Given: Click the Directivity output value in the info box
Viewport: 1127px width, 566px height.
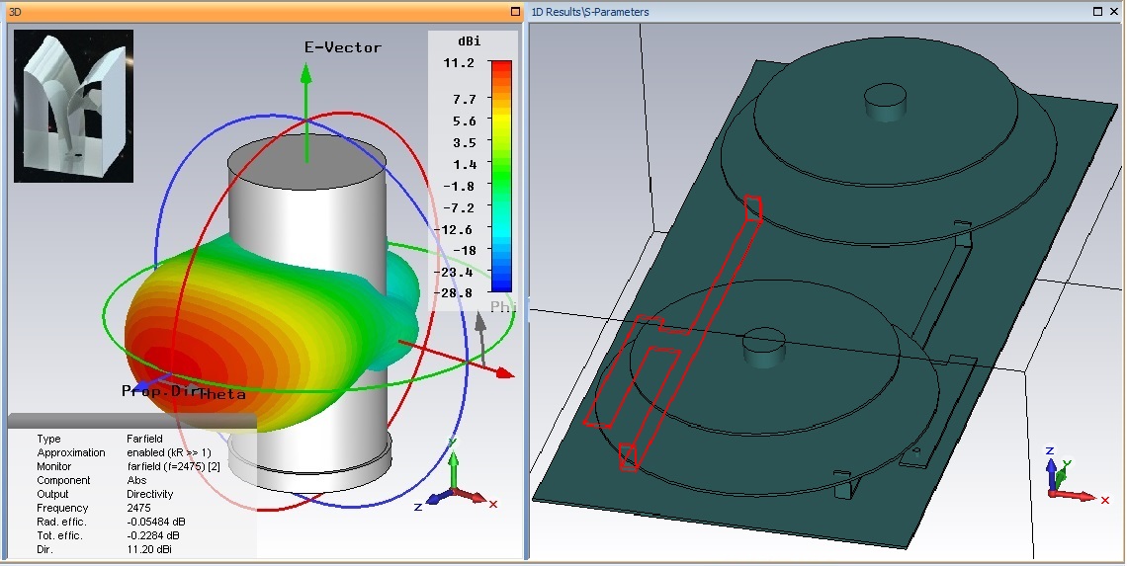Looking at the screenshot, I should point(149,494).
